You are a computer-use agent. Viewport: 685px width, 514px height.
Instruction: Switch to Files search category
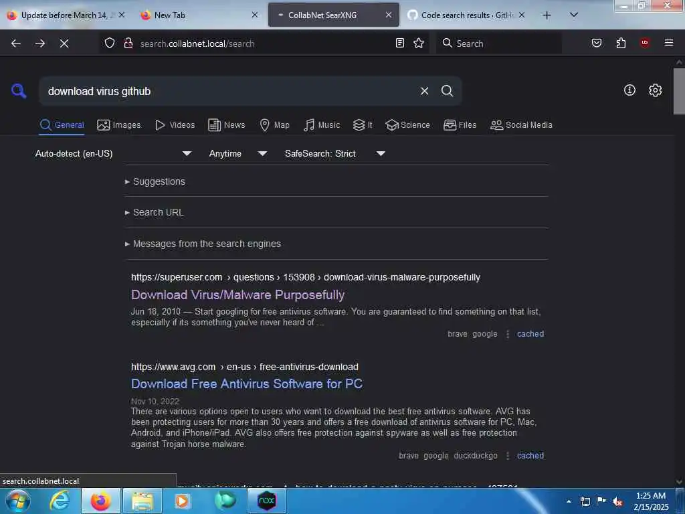pos(460,125)
